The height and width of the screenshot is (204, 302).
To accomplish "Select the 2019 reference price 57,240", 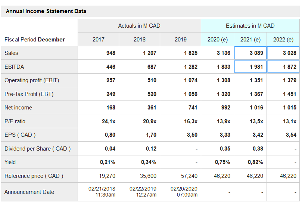I will tap(189, 176).
